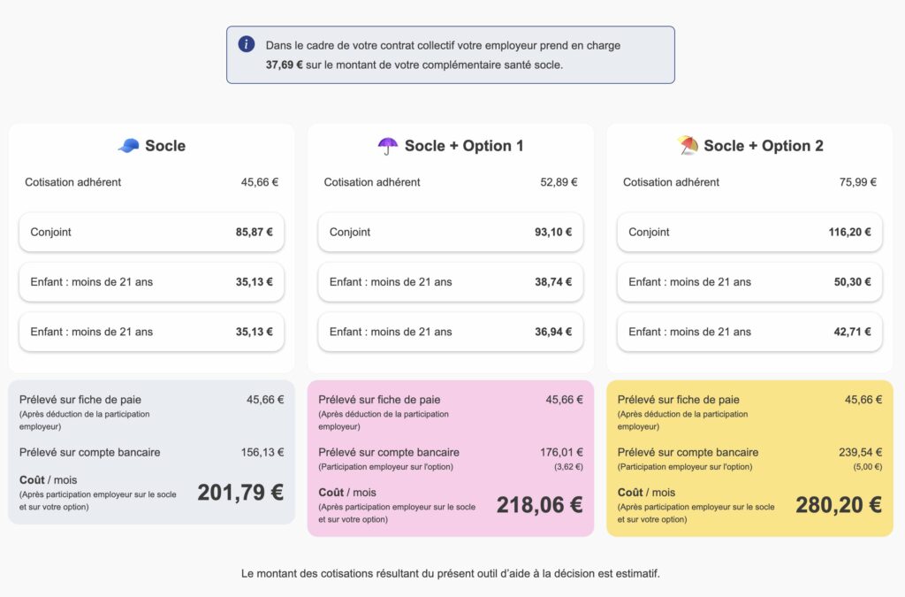Click the beach umbrella icon for Option 2
The width and height of the screenshot is (905, 597).
point(687,146)
